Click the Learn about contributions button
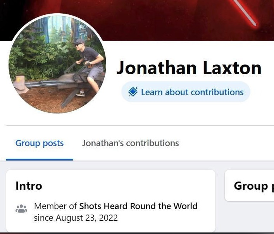Image resolution: width=274 pixels, height=234 pixels. 186,92
